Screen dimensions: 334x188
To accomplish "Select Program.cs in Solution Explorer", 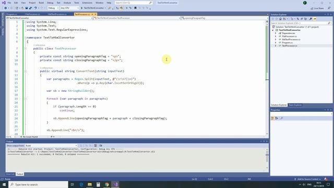I will [x=287, y=43].
